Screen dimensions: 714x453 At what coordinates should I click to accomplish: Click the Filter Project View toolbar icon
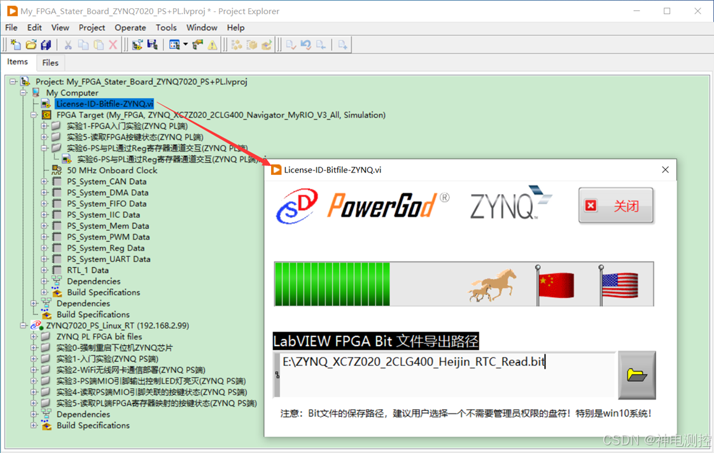click(174, 45)
